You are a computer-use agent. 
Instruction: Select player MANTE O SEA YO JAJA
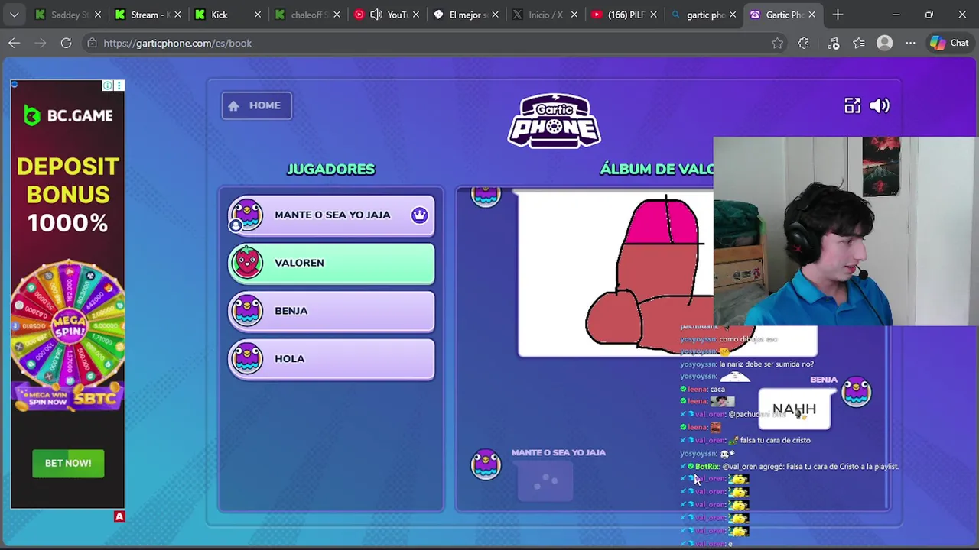[331, 215]
